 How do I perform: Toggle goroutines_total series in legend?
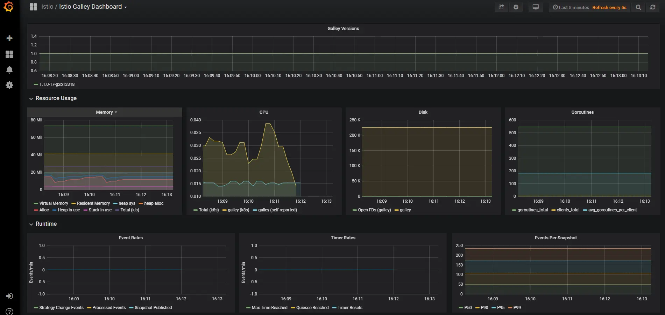click(533, 210)
